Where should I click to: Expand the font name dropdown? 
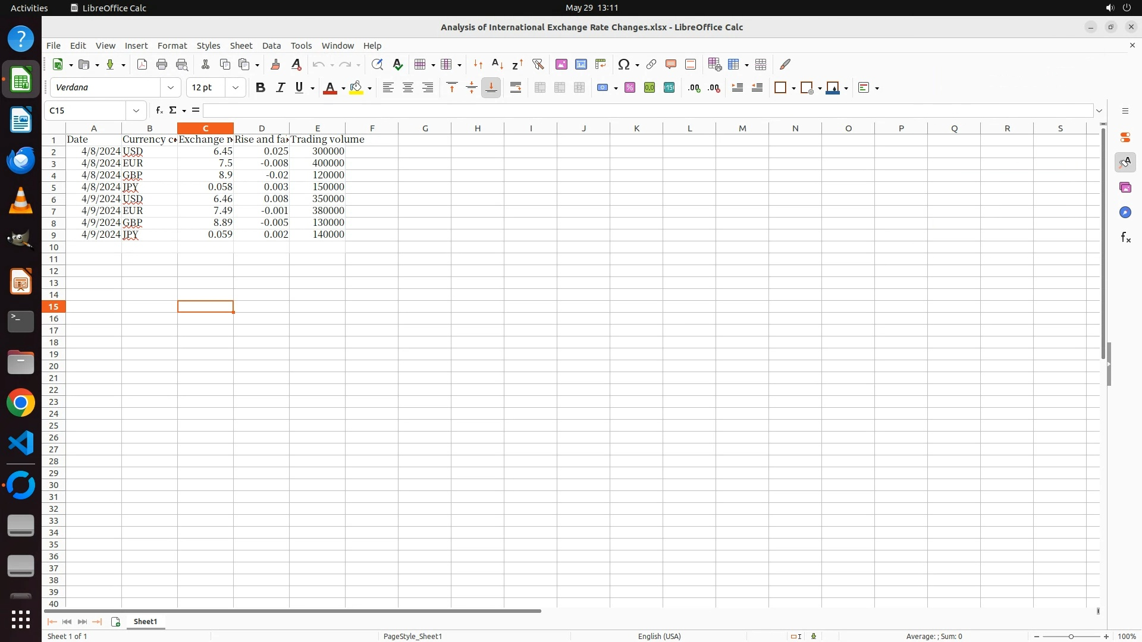(x=171, y=87)
